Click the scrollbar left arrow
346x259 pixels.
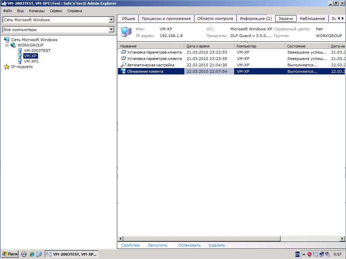point(121,238)
